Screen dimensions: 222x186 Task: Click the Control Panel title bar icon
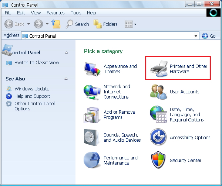5,5
